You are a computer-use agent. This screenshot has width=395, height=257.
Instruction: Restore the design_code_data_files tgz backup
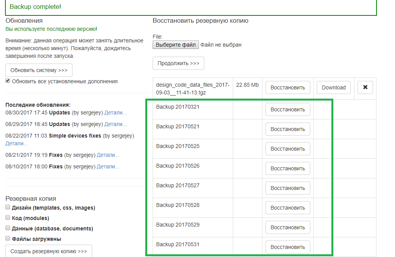(287, 87)
